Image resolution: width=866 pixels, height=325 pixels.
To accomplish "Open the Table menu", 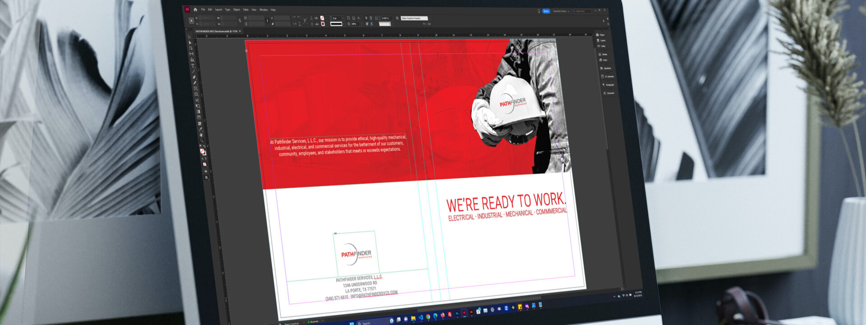I will tap(245, 9).
